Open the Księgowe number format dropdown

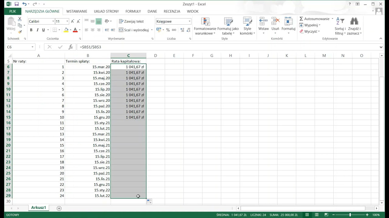pyautogui.click(x=189, y=21)
